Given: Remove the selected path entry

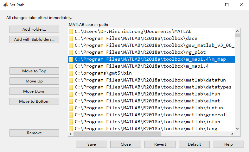Looking at the screenshot, I should (x=34, y=133).
